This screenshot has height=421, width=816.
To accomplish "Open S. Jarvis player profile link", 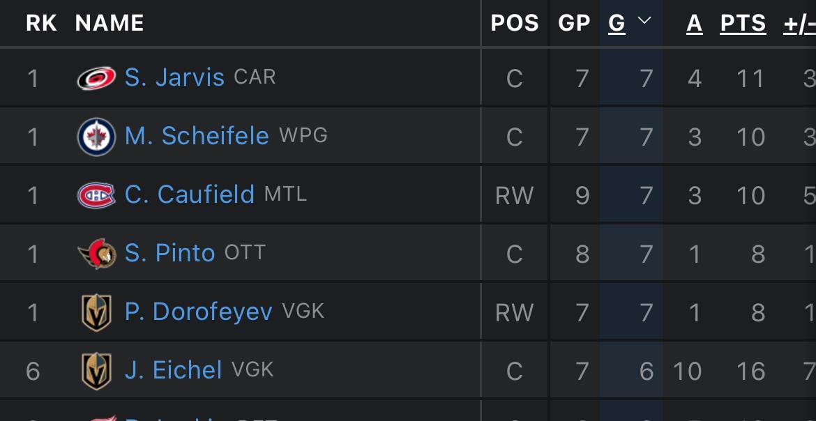I will coord(174,77).
